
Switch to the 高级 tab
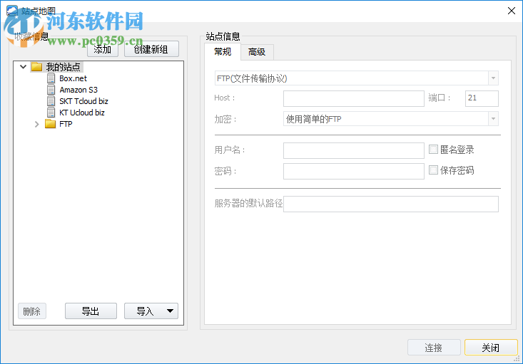[x=257, y=52]
